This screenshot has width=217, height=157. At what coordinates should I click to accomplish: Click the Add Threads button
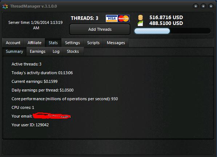coord(100,29)
